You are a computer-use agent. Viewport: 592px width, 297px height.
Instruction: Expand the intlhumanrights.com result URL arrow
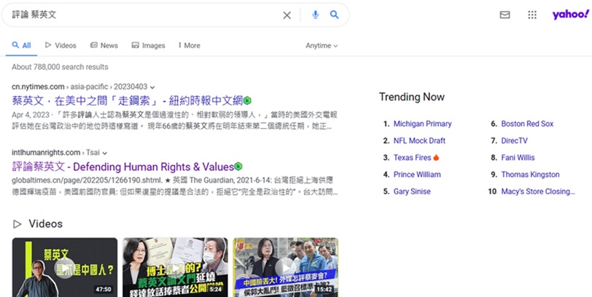point(105,153)
